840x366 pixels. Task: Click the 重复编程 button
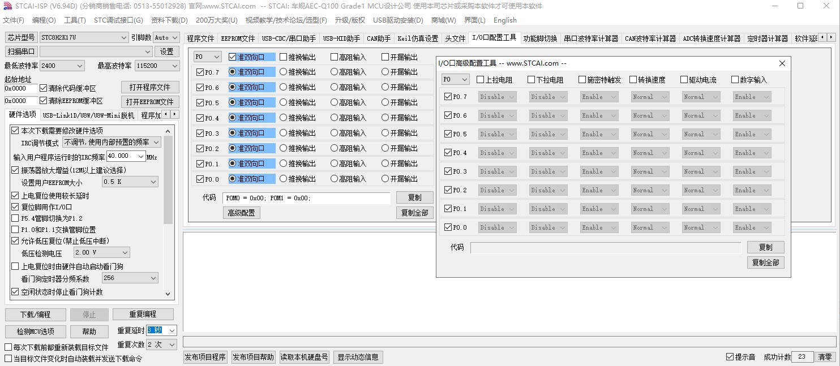pyautogui.click(x=143, y=315)
